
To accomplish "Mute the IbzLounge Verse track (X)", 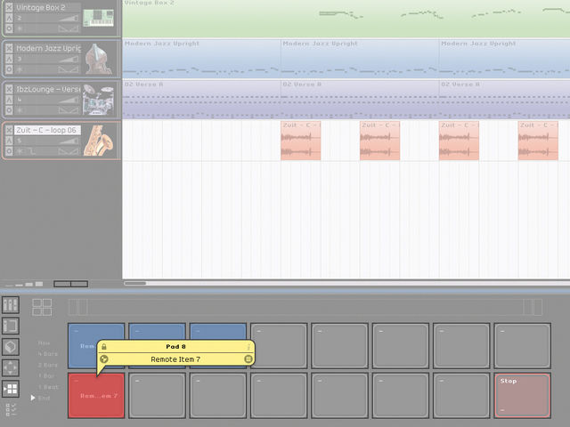I will (x=9, y=89).
